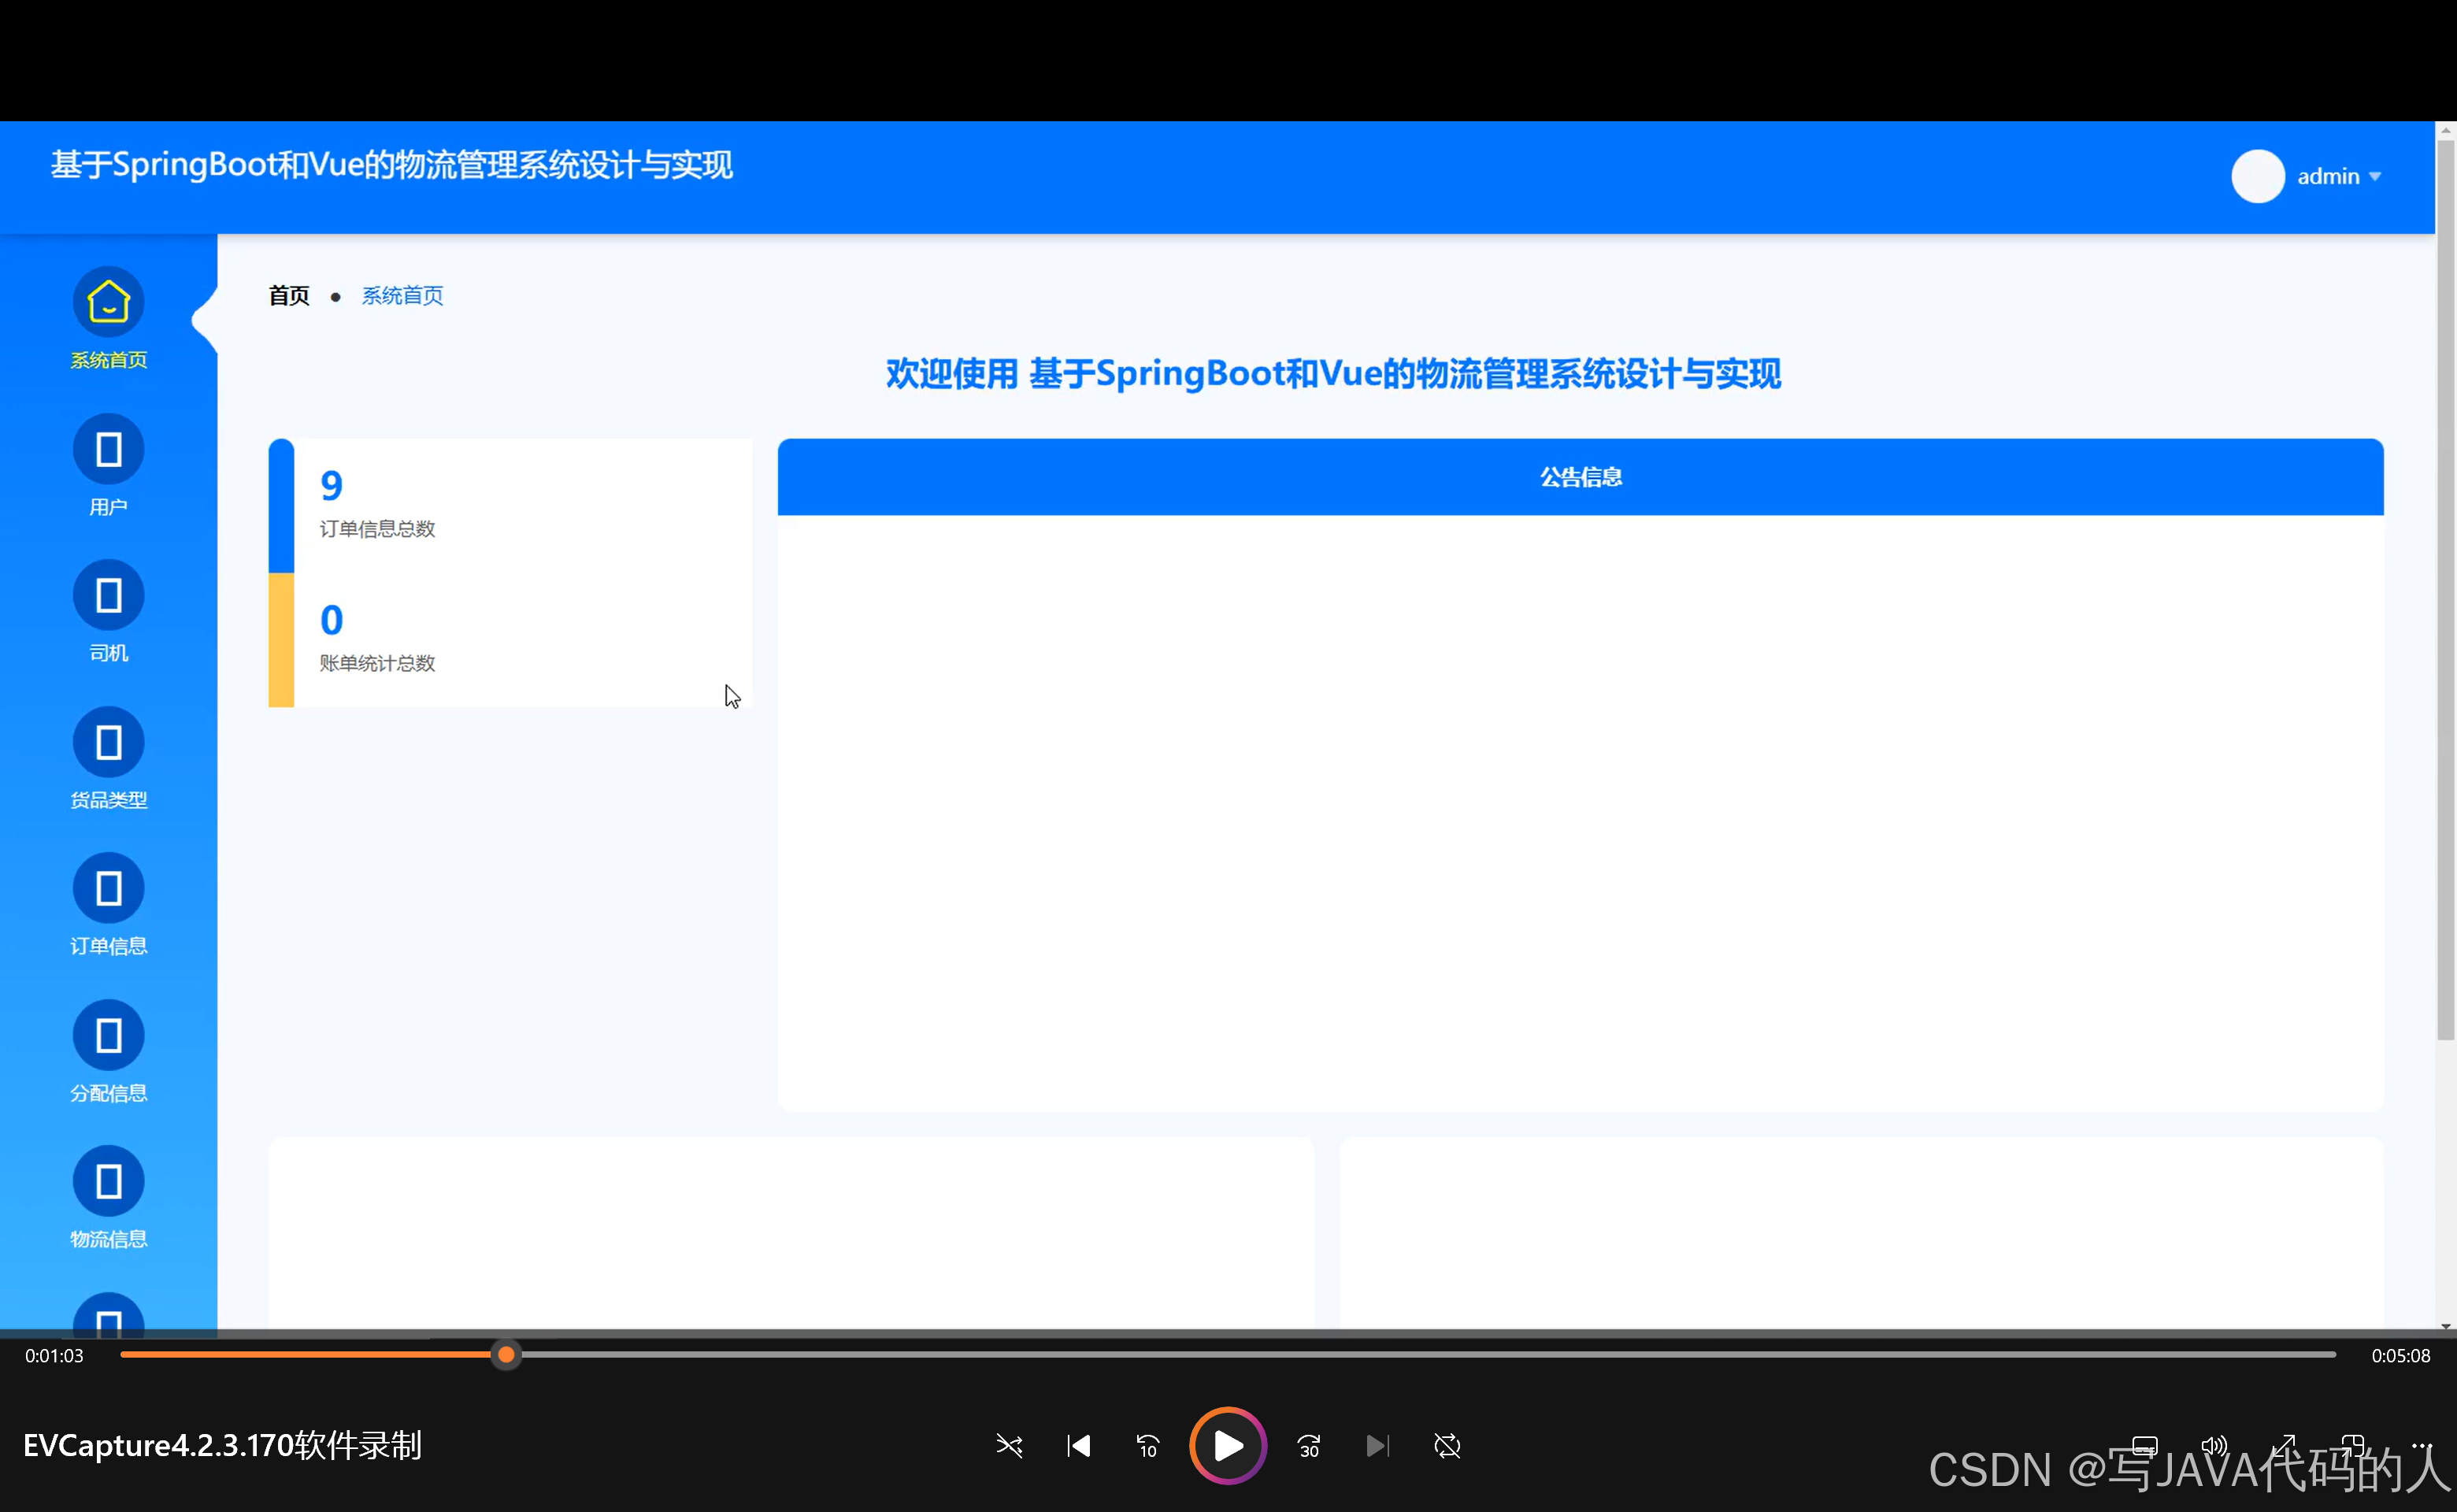Skip to the next track
The image size is (2457, 1512).
[1378, 1446]
